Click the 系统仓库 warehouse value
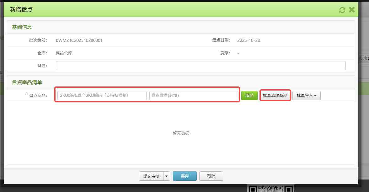Image resolution: width=369 pixels, height=192 pixels. point(64,53)
